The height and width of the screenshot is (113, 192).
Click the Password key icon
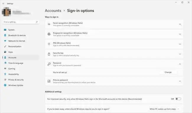(x=49, y=64)
